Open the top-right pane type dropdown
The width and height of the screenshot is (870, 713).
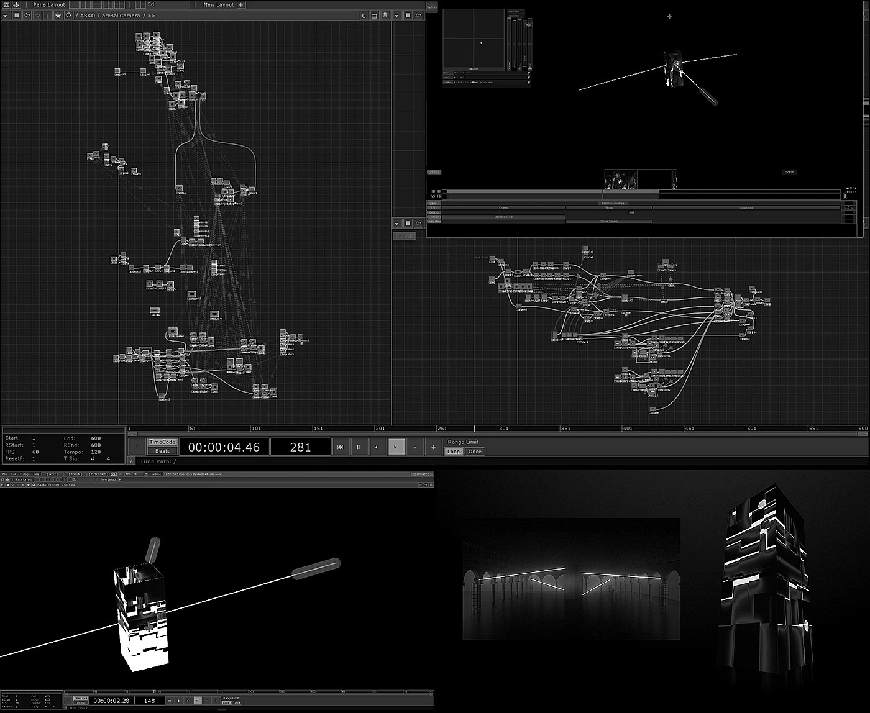(397, 16)
